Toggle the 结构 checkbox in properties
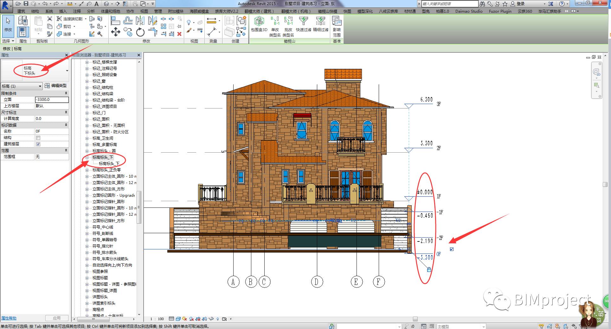Screen dimensions: 611x329 (x=38, y=138)
